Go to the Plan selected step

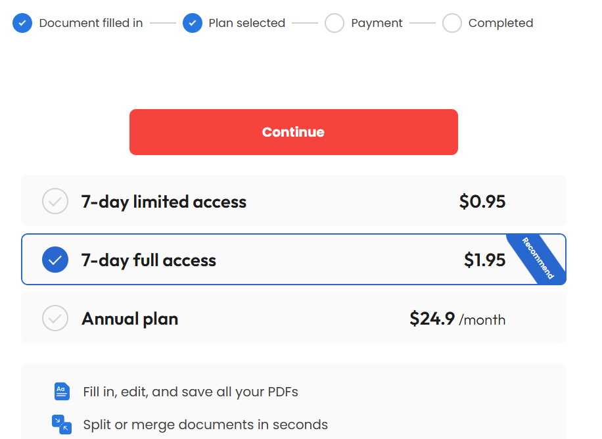(246, 23)
